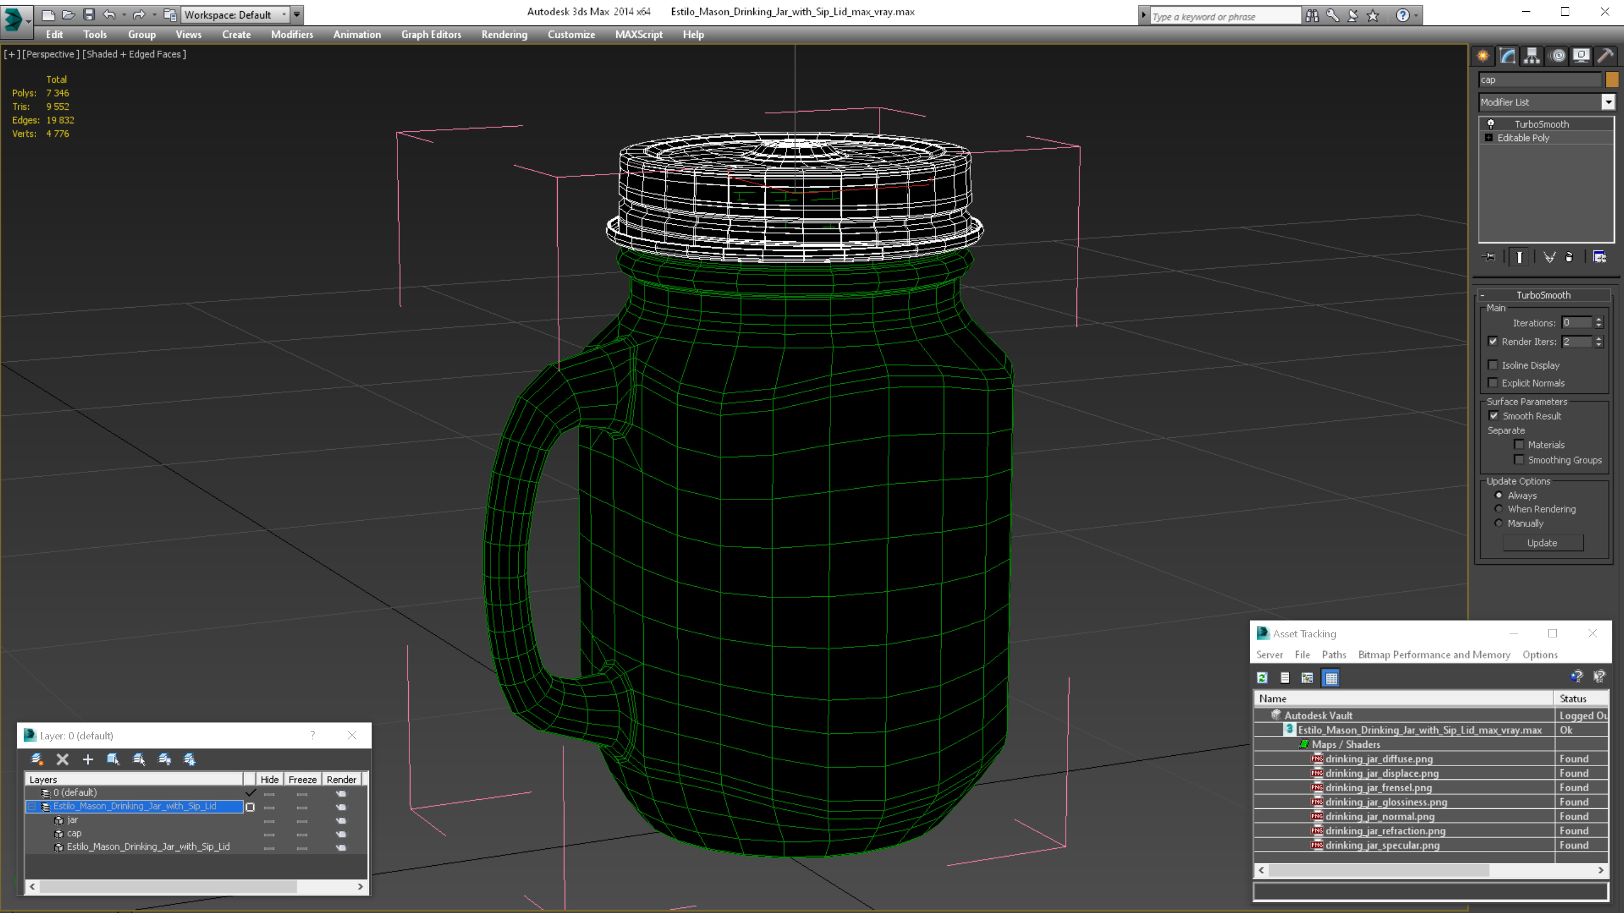This screenshot has width=1624, height=913.
Task: Uncheck the Smooth Result option
Action: click(1494, 416)
